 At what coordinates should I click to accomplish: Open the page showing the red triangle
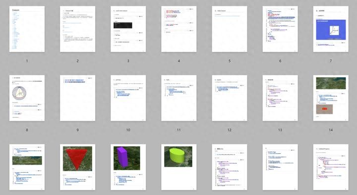[78, 167]
